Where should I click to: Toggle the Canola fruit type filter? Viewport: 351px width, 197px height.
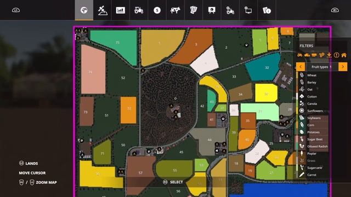tap(312, 104)
